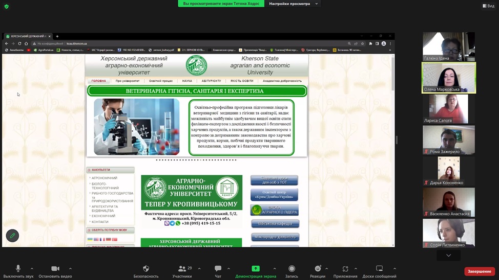
Task: Select the Turkish flag language
Action: pos(115,239)
